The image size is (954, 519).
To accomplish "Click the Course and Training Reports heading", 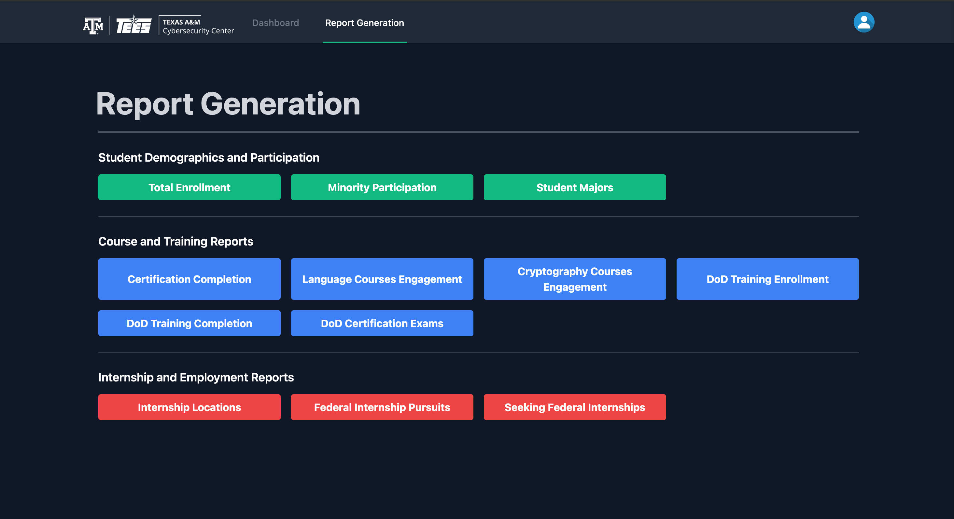I will point(175,242).
